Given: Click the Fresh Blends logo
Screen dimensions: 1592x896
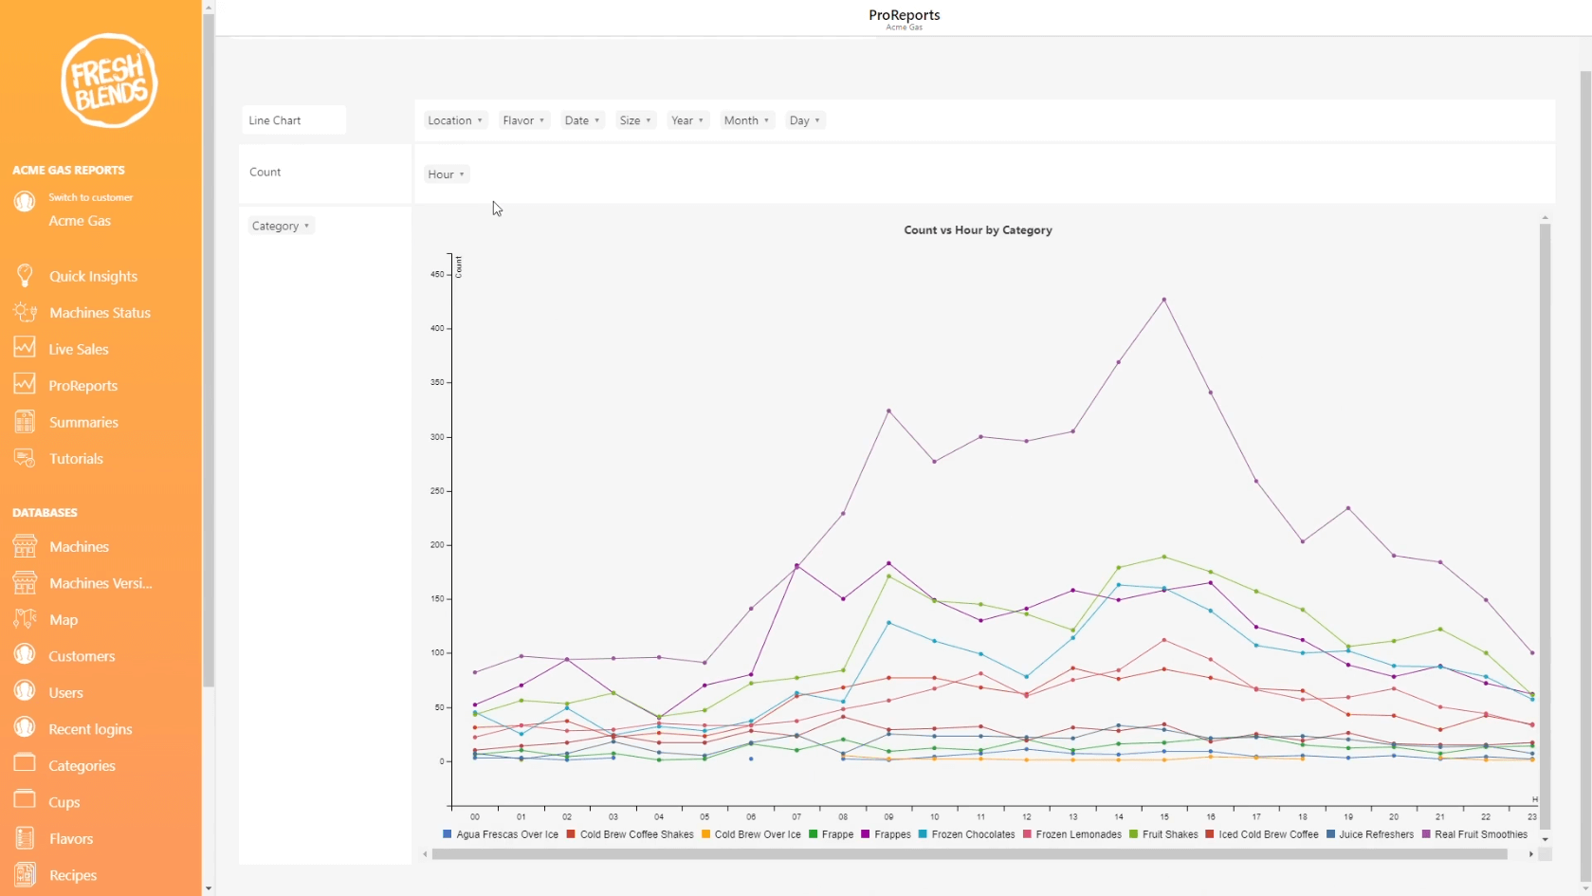Looking at the screenshot, I should [108, 81].
